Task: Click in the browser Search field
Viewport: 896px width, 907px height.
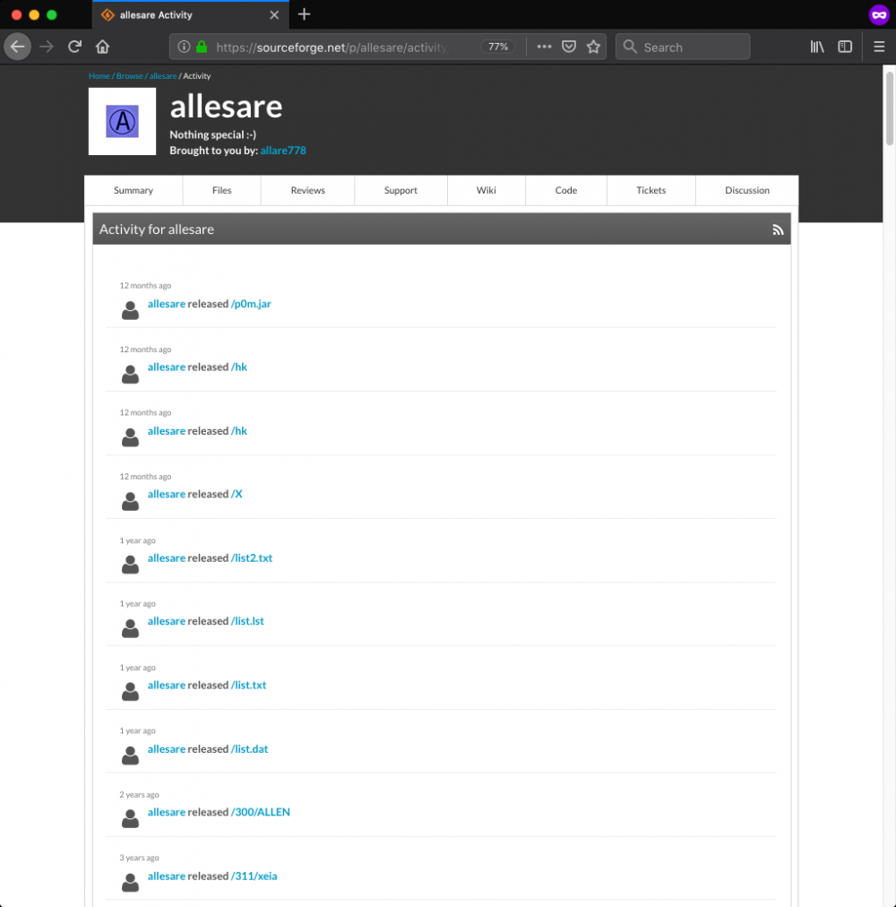Action: click(x=683, y=47)
